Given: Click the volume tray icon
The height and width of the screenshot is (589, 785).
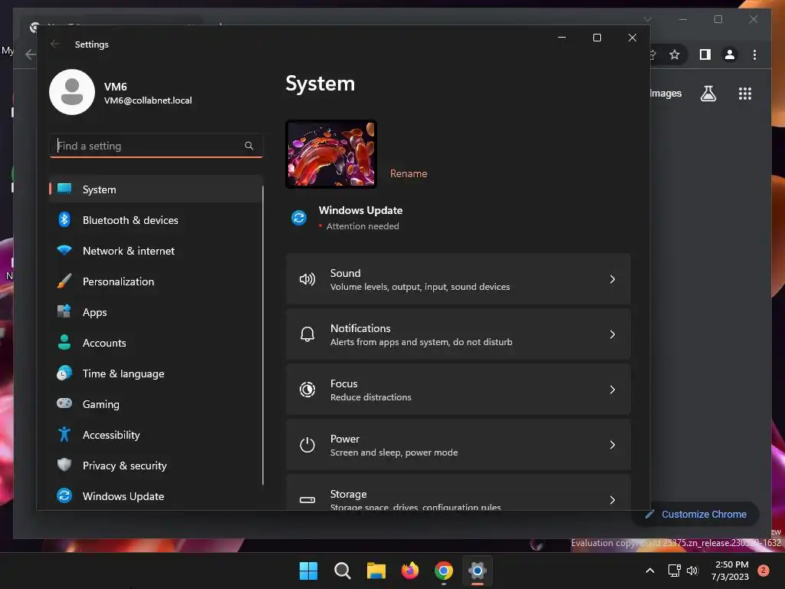Looking at the screenshot, I should 692,571.
